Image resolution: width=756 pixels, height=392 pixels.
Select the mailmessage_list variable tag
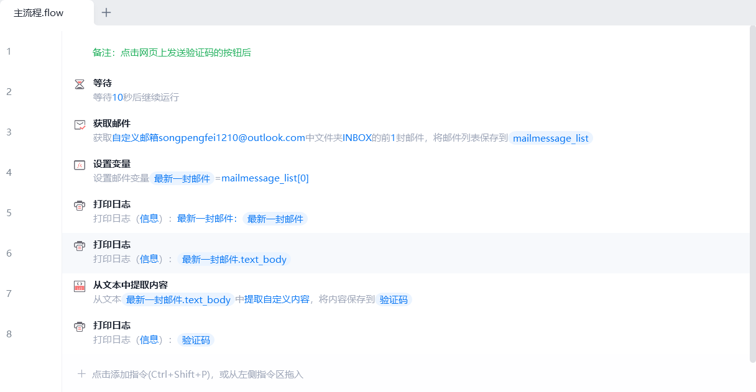tap(551, 138)
